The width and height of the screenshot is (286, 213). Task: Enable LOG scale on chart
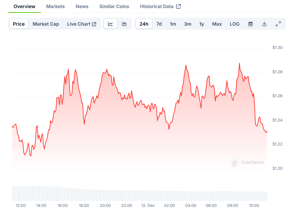coord(235,24)
